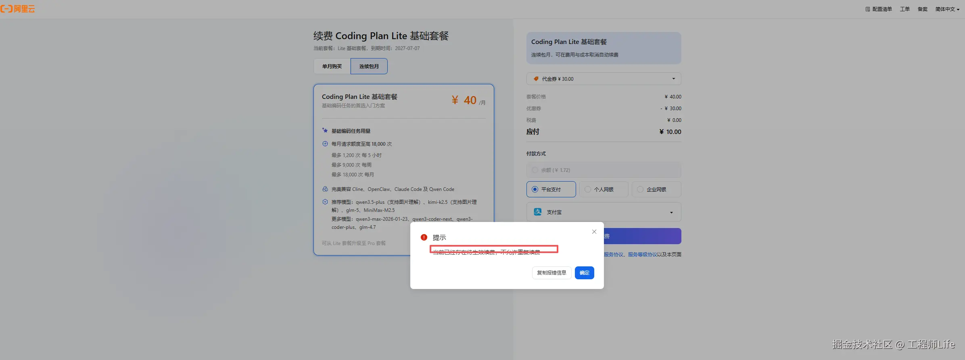Screen dimensions: 965x360
Task: Click the 配置清单 list icon
Action: pyautogui.click(x=867, y=9)
